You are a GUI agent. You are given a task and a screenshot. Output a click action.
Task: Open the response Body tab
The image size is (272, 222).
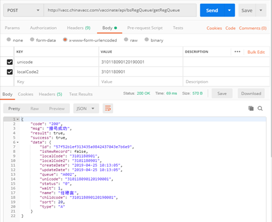coord(8,94)
